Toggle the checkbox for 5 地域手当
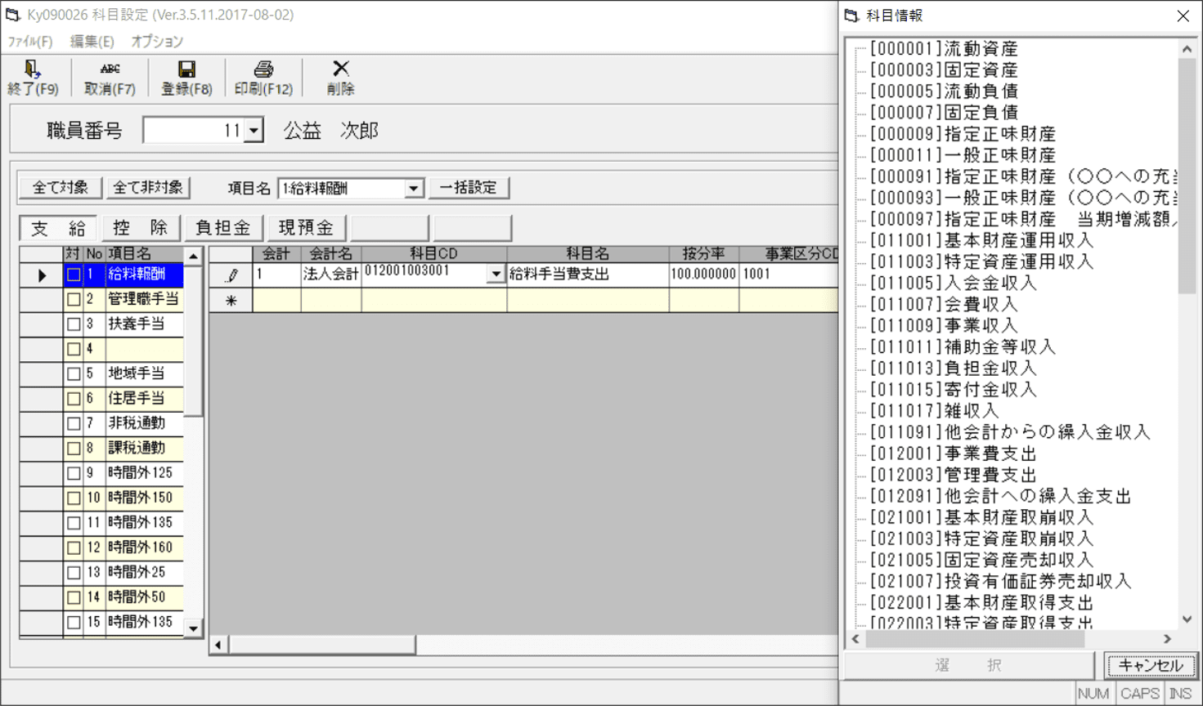The width and height of the screenshot is (1203, 706). click(74, 374)
